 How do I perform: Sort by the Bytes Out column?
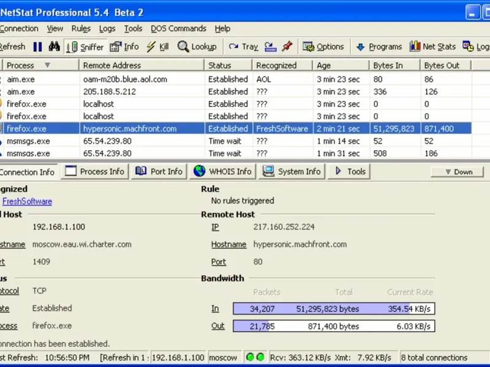point(446,65)
